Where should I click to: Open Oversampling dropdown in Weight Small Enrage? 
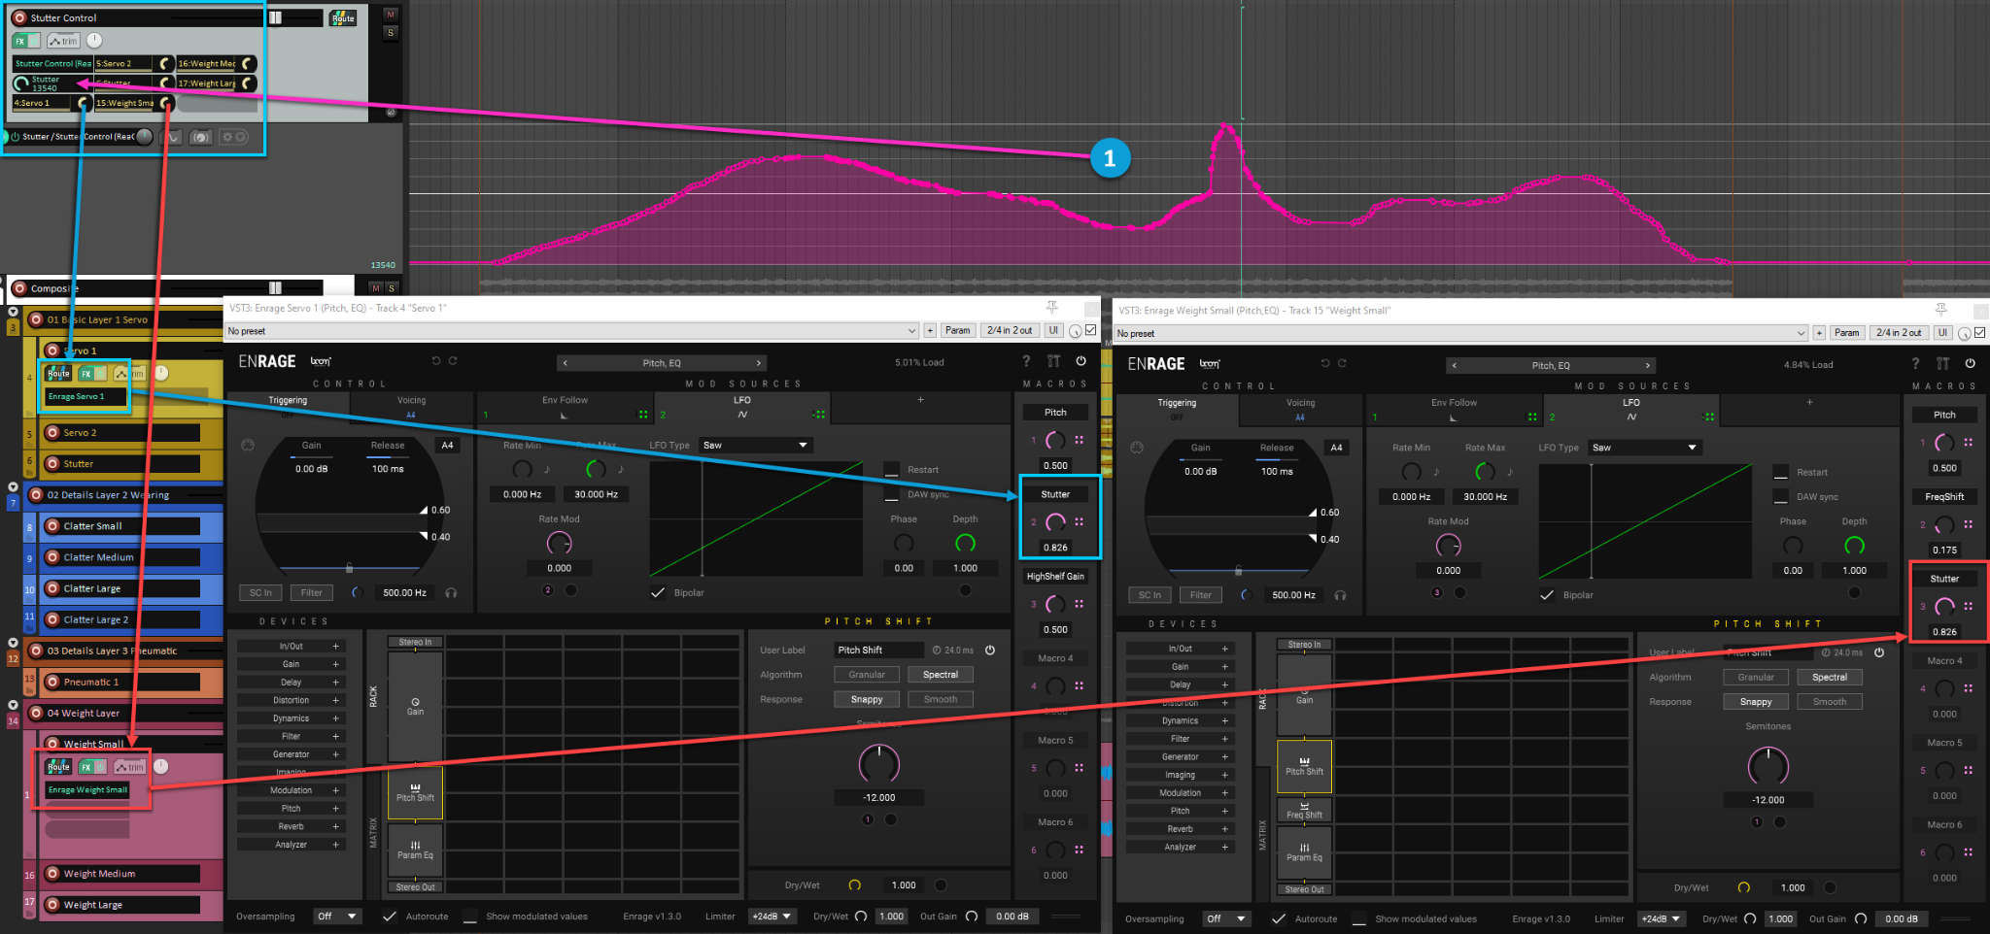(x=1228, y=918)
